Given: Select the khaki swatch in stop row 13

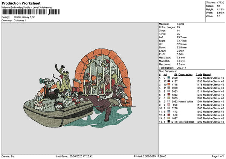Looking at the screenshot, I should coord(168,118).
